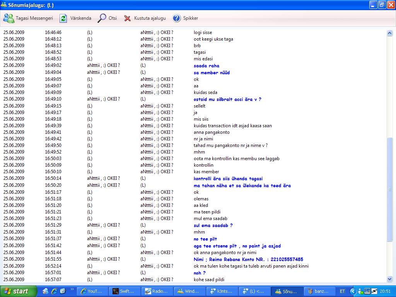Click the red X Kustuta ajalugu icon
Screen dimensions: 396x297
[127, 18]
